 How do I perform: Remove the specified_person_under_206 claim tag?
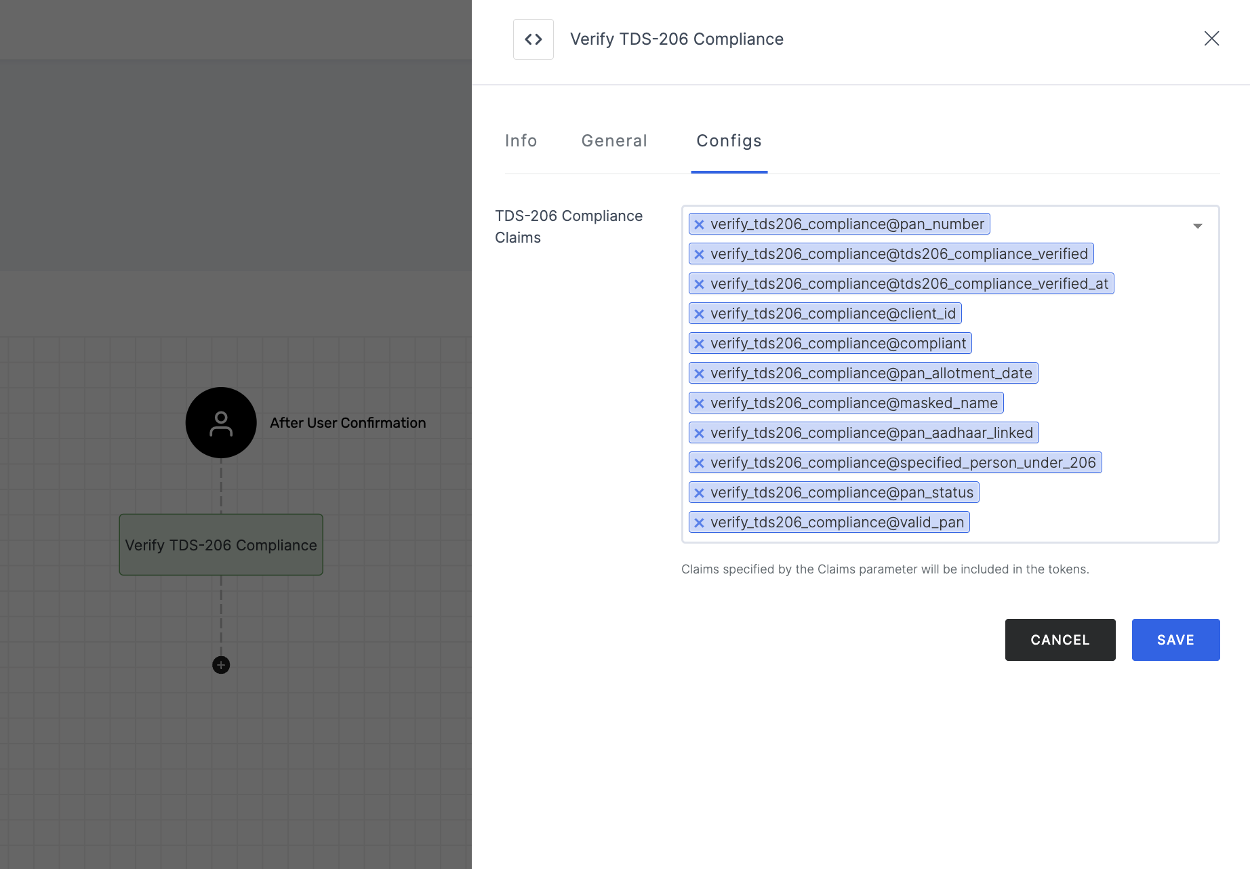[699, 463]
